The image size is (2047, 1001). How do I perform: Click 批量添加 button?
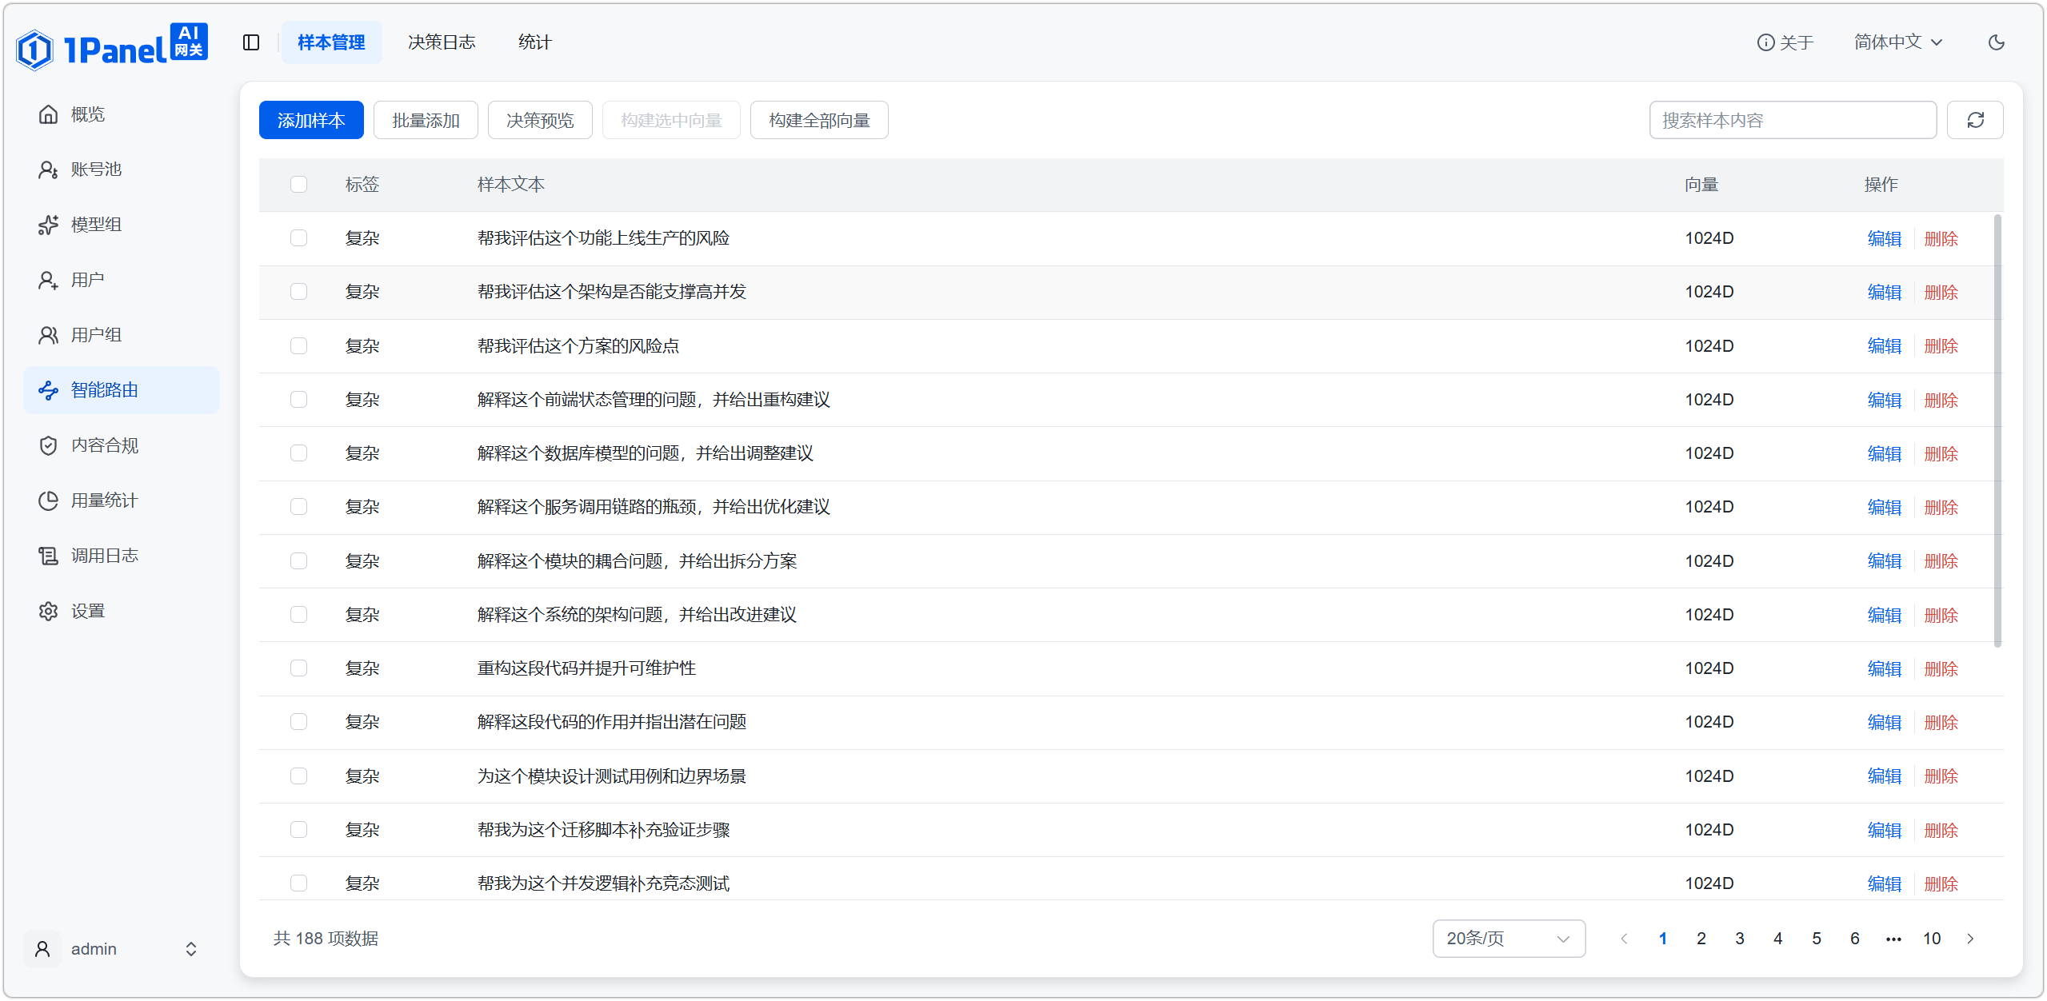[x=426, y=120]
